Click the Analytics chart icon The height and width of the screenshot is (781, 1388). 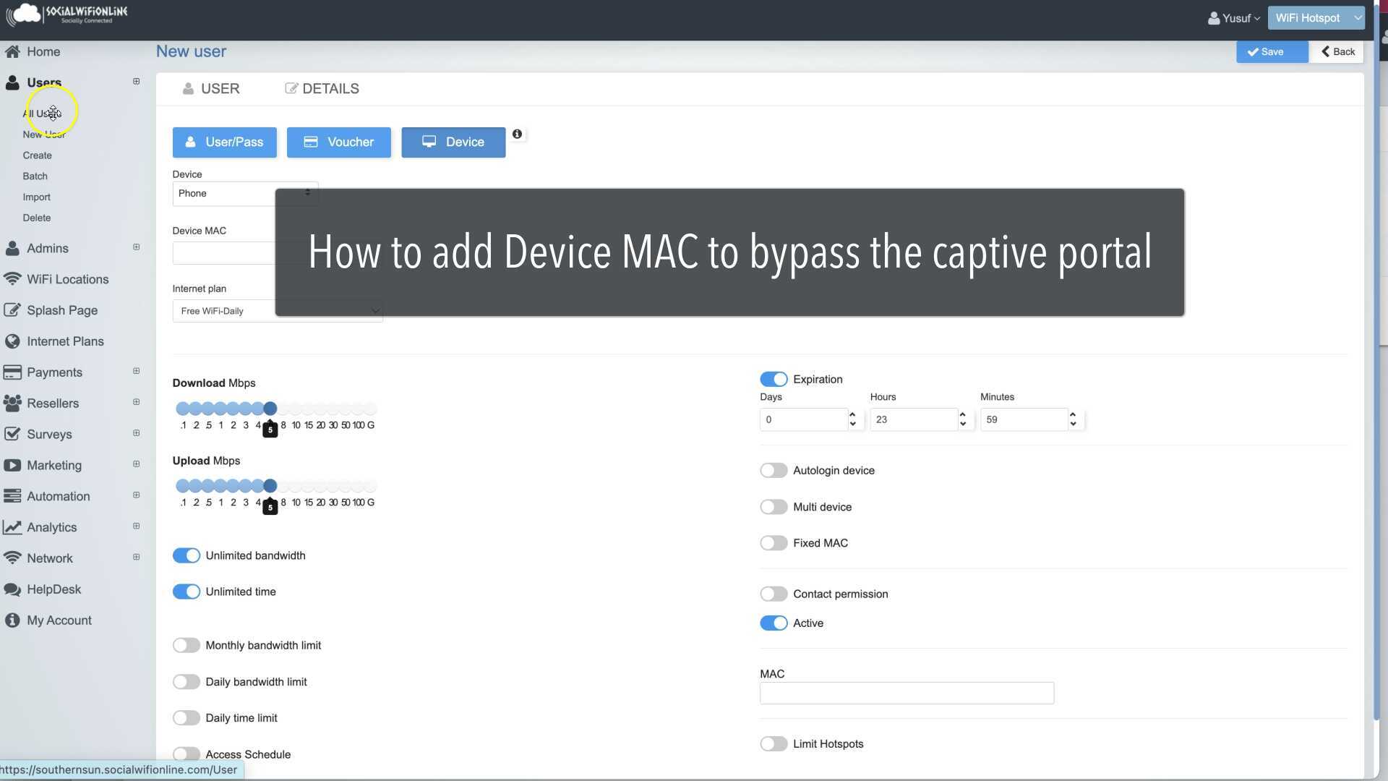[12, 527]
